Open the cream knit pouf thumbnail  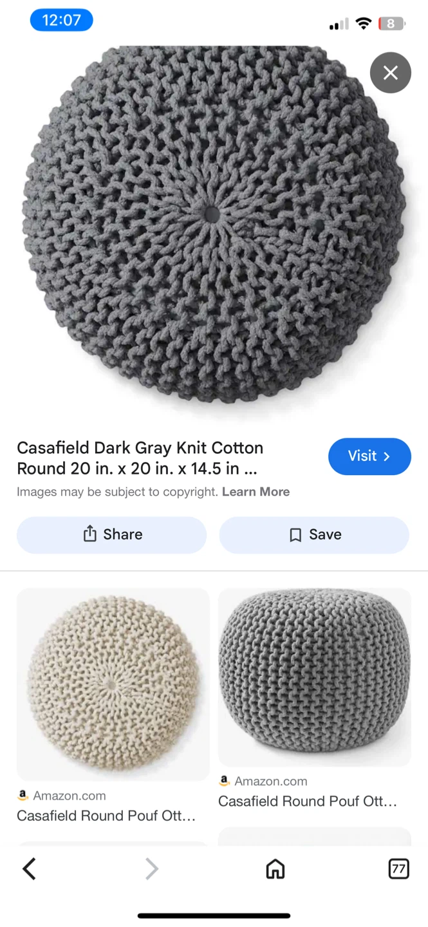(113, 684)
